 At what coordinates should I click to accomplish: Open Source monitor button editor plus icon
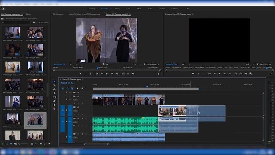click(159, 74)
